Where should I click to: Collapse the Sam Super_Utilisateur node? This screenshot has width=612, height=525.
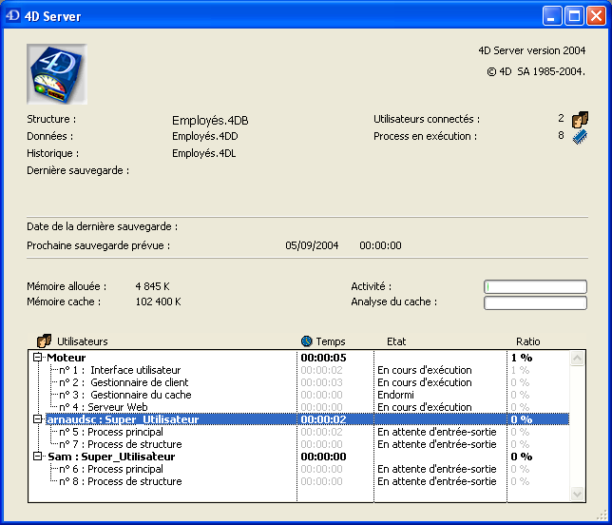pos(38,457)
